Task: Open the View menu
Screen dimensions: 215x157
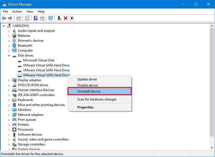Action: [x=30, y=12]
